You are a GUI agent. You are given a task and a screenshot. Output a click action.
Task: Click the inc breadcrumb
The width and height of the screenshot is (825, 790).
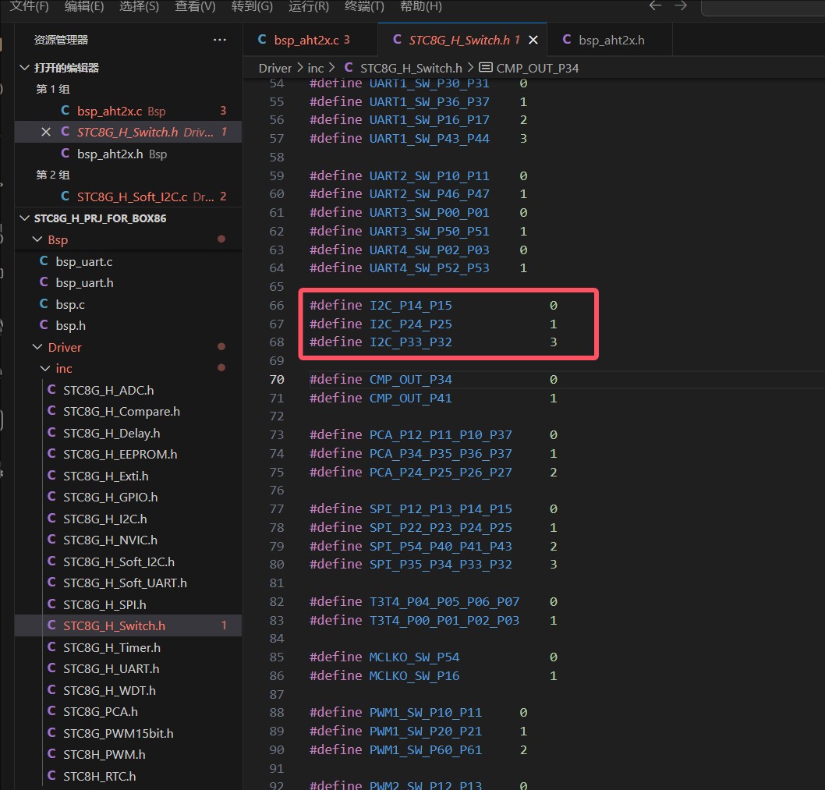click(315, 68)
